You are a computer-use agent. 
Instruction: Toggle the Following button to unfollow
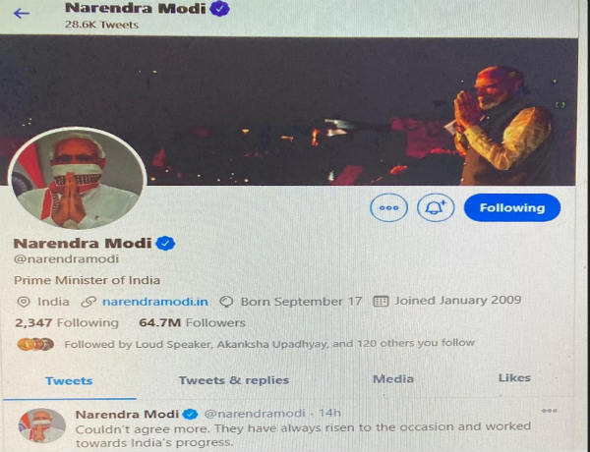pos(512,207)
